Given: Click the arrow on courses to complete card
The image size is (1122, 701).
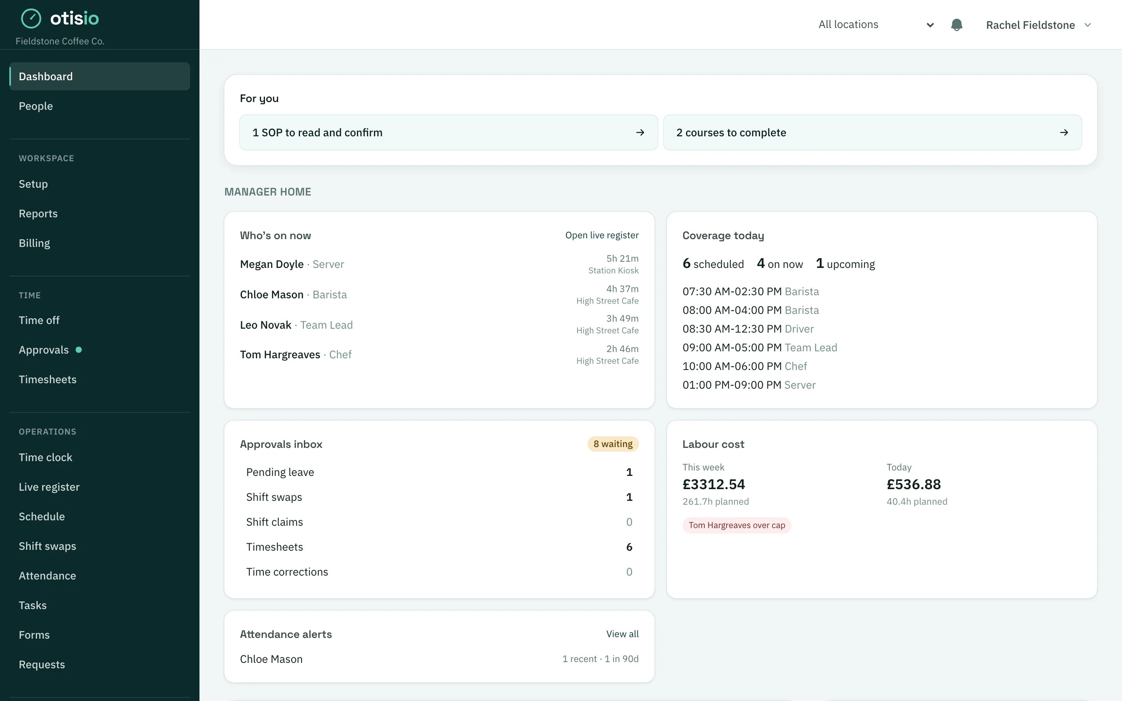Looking at the screenshot, I should 1064,132.
